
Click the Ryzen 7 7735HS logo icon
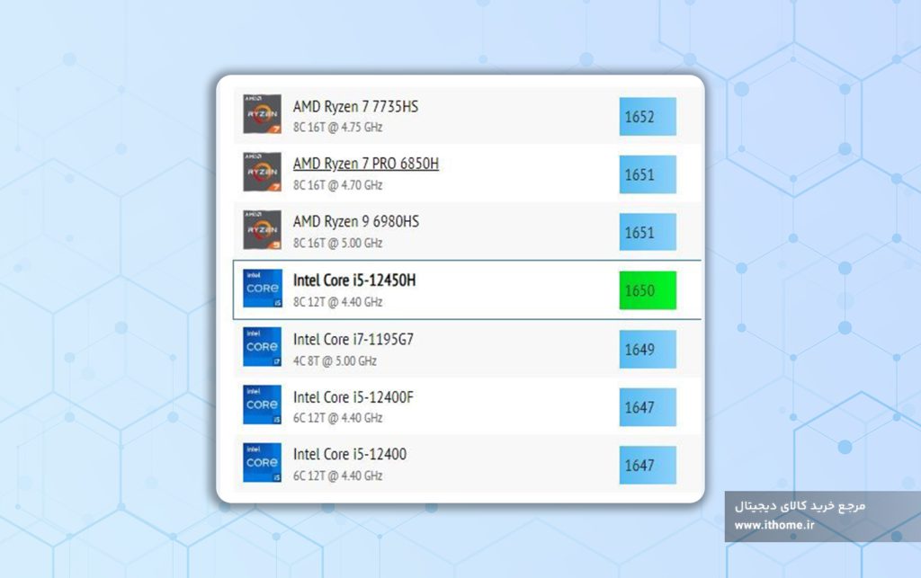point(262,114)
